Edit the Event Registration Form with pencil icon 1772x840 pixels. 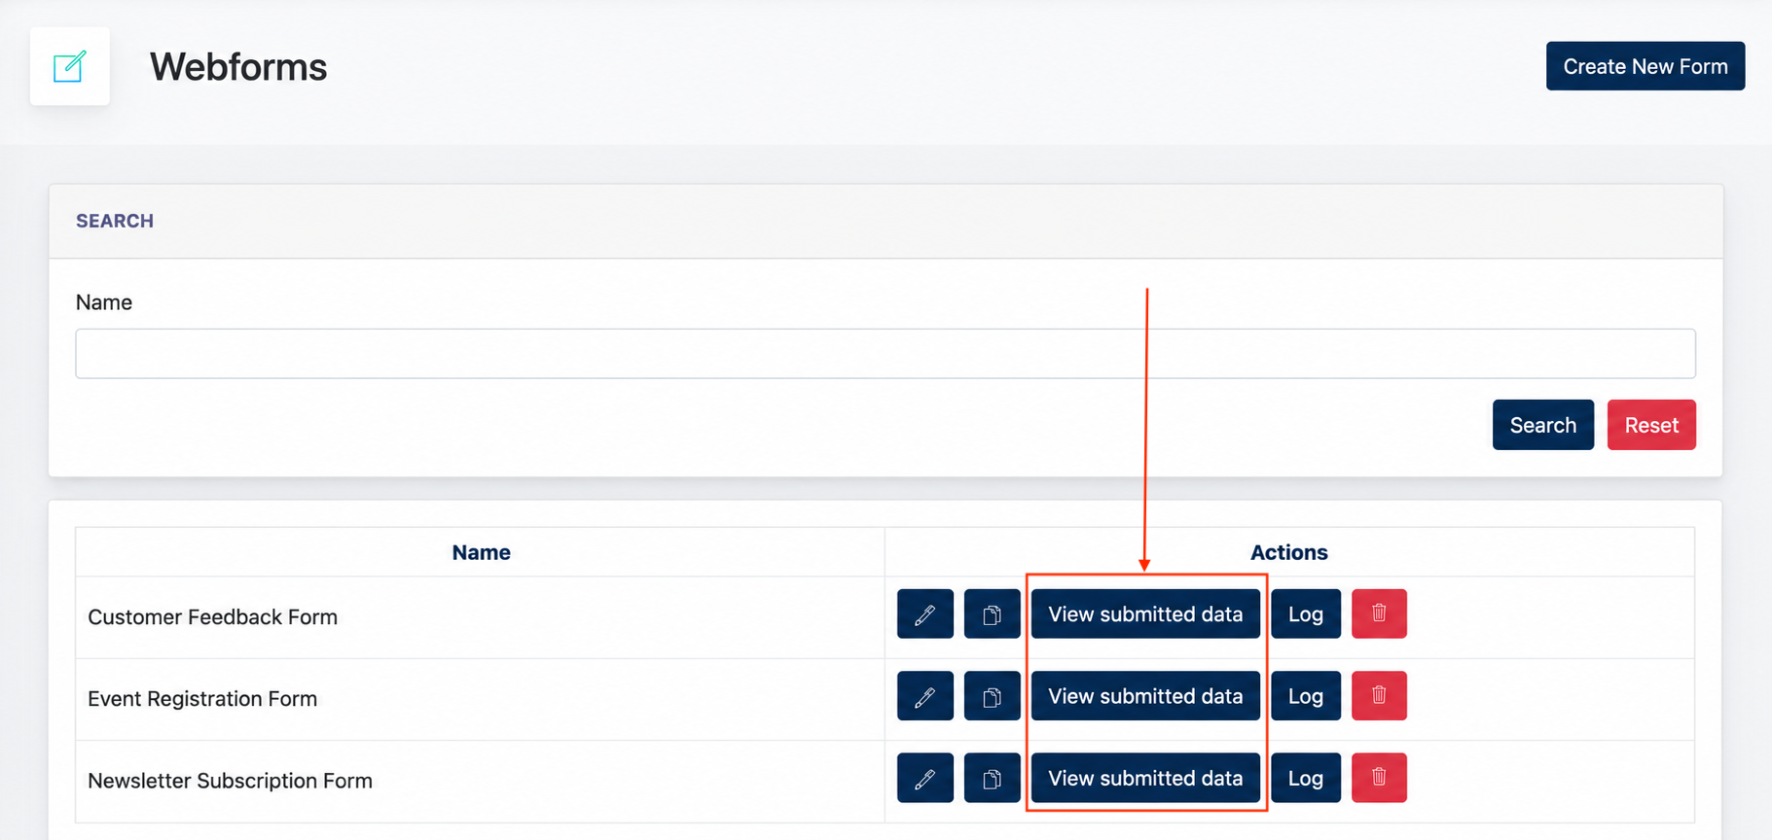point(924,696)
